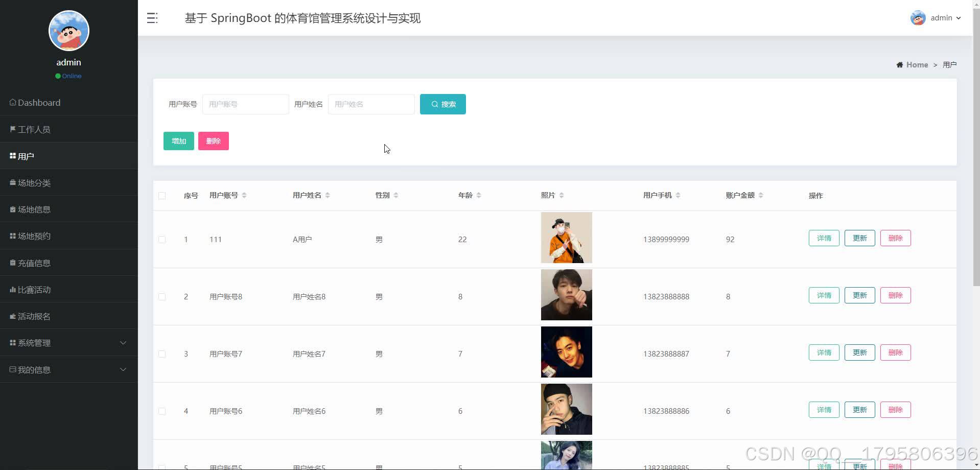Click the green 增加 add button
Viewport: 980px width, 470px height.
click(x=179, y=141)
